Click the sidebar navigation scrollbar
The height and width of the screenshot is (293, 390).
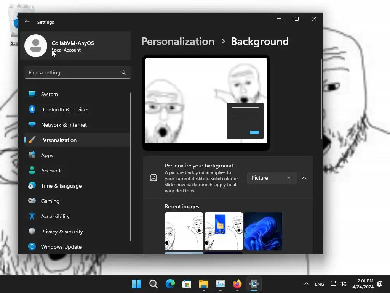131,167
